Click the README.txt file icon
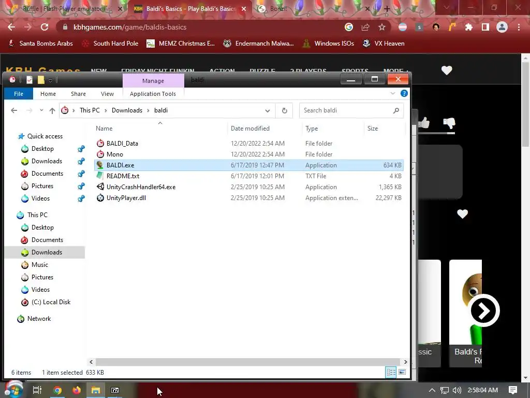This screenshot has height=398, width=530. [100, 176]
